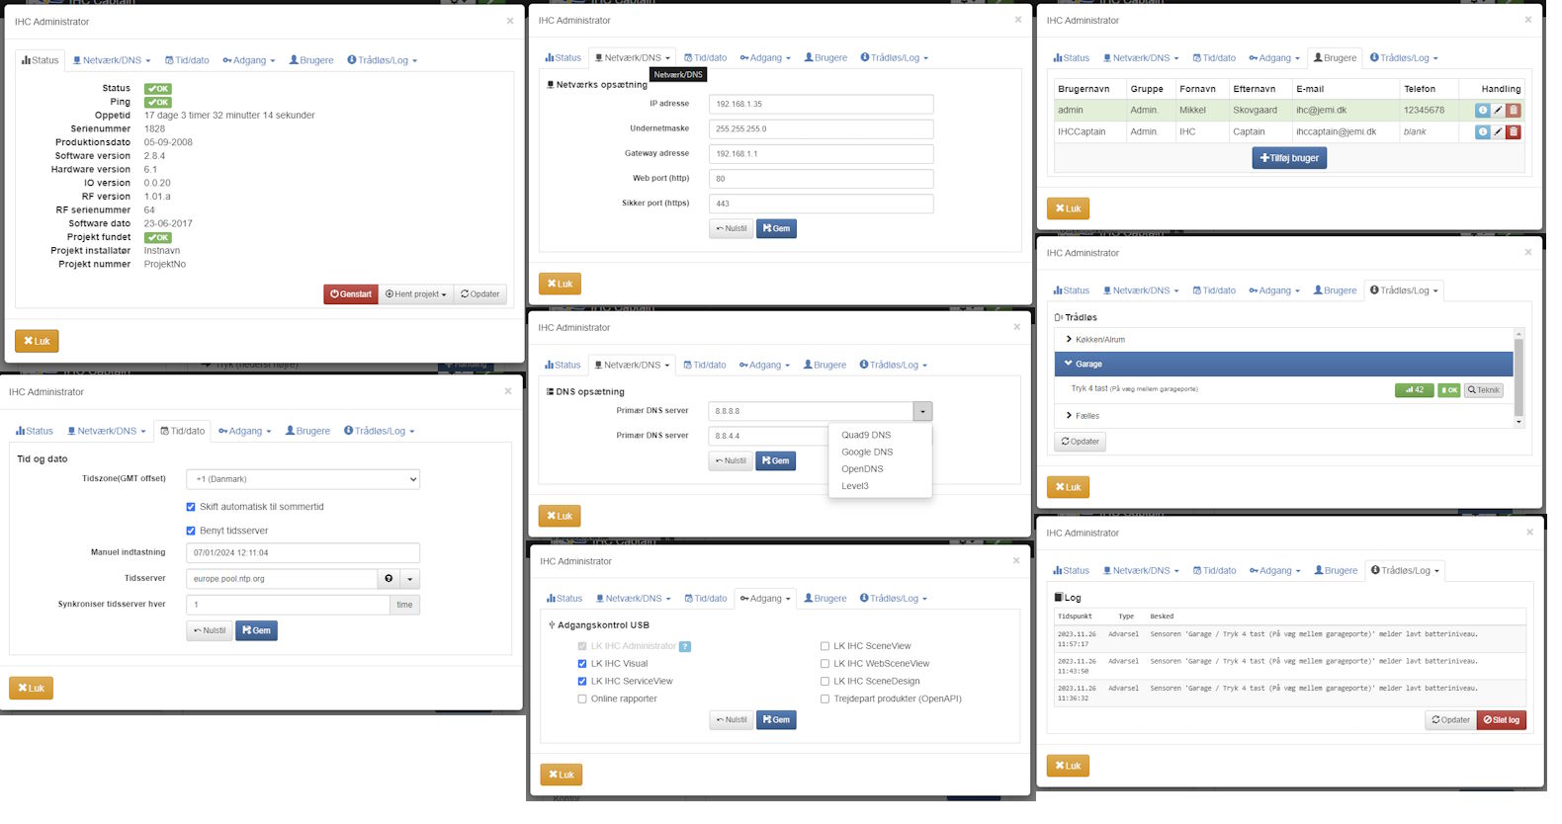Image resolution: width=1562 pixels, height=824 pixels.
Task: Click the green battery OK badge in Garage
Action: [1449, 390]
